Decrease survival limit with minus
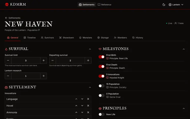 (x=8, y=60)
